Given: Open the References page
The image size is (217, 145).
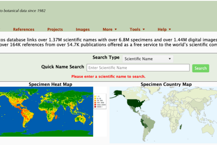Looking at the screenshot, I should tap(24, 29).
